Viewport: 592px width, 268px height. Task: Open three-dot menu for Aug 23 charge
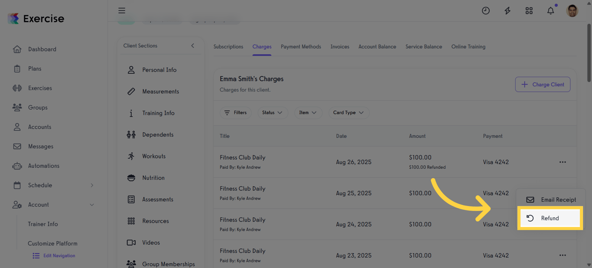[x=562, y=255]
